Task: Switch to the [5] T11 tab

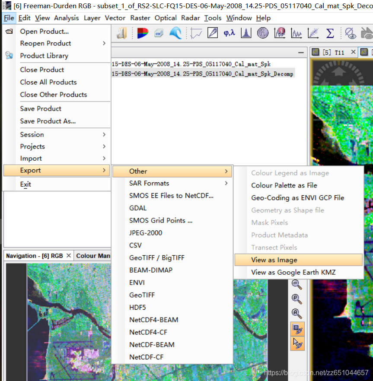Action: [x=334, y=53]
